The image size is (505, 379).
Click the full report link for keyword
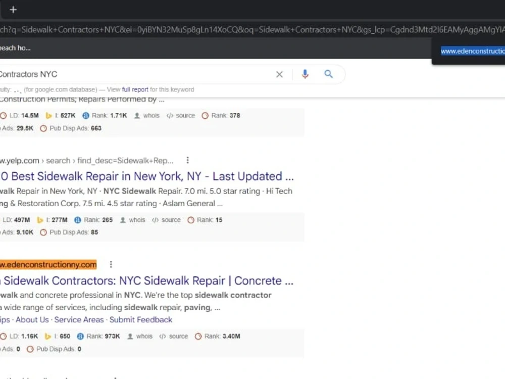(135, 89)
